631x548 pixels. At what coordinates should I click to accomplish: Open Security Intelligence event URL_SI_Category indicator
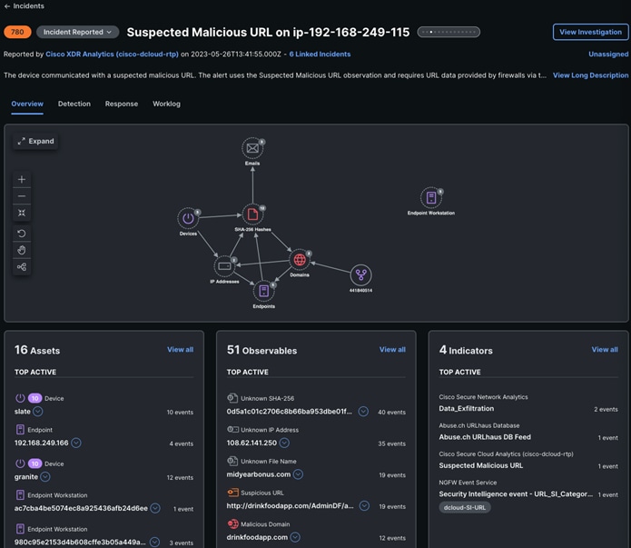(x=516, y=494)
